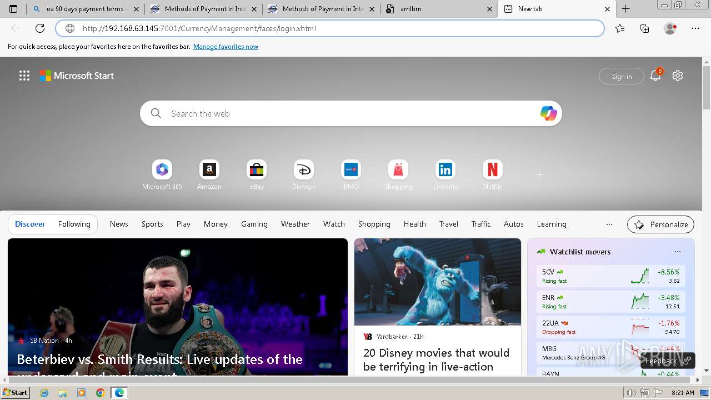Open LinkedIn shortcut tile

tap(445, 175)
